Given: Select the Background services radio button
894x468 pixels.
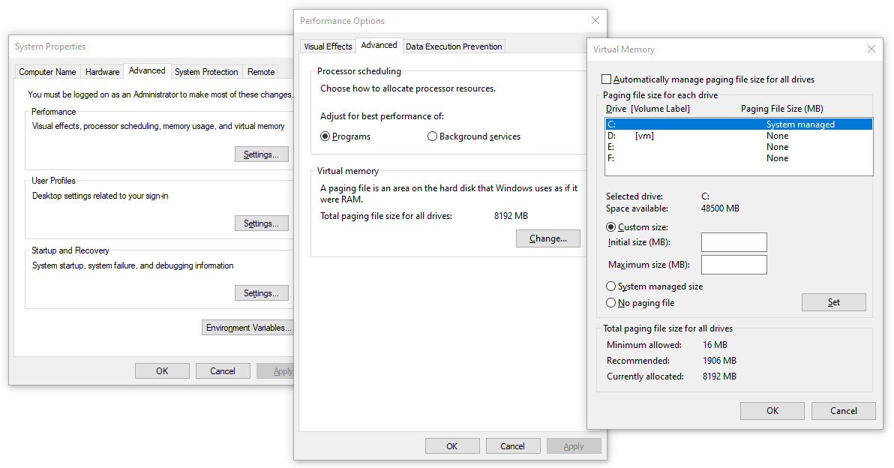Looking at the screenshot, I should [x=432, y=136].
